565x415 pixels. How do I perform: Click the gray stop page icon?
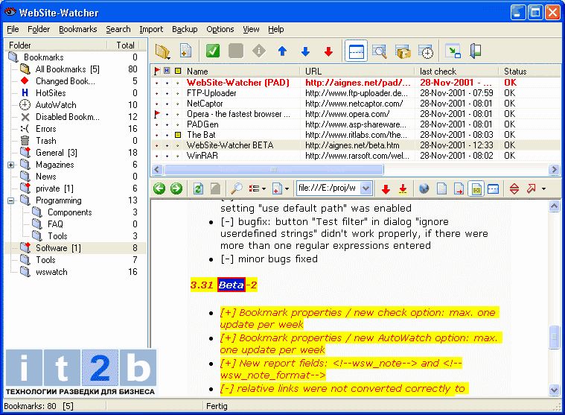[215, 189]
